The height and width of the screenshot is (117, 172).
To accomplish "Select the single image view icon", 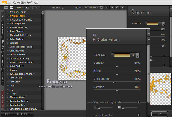I will pyautogui.click(x=28, y=7).
